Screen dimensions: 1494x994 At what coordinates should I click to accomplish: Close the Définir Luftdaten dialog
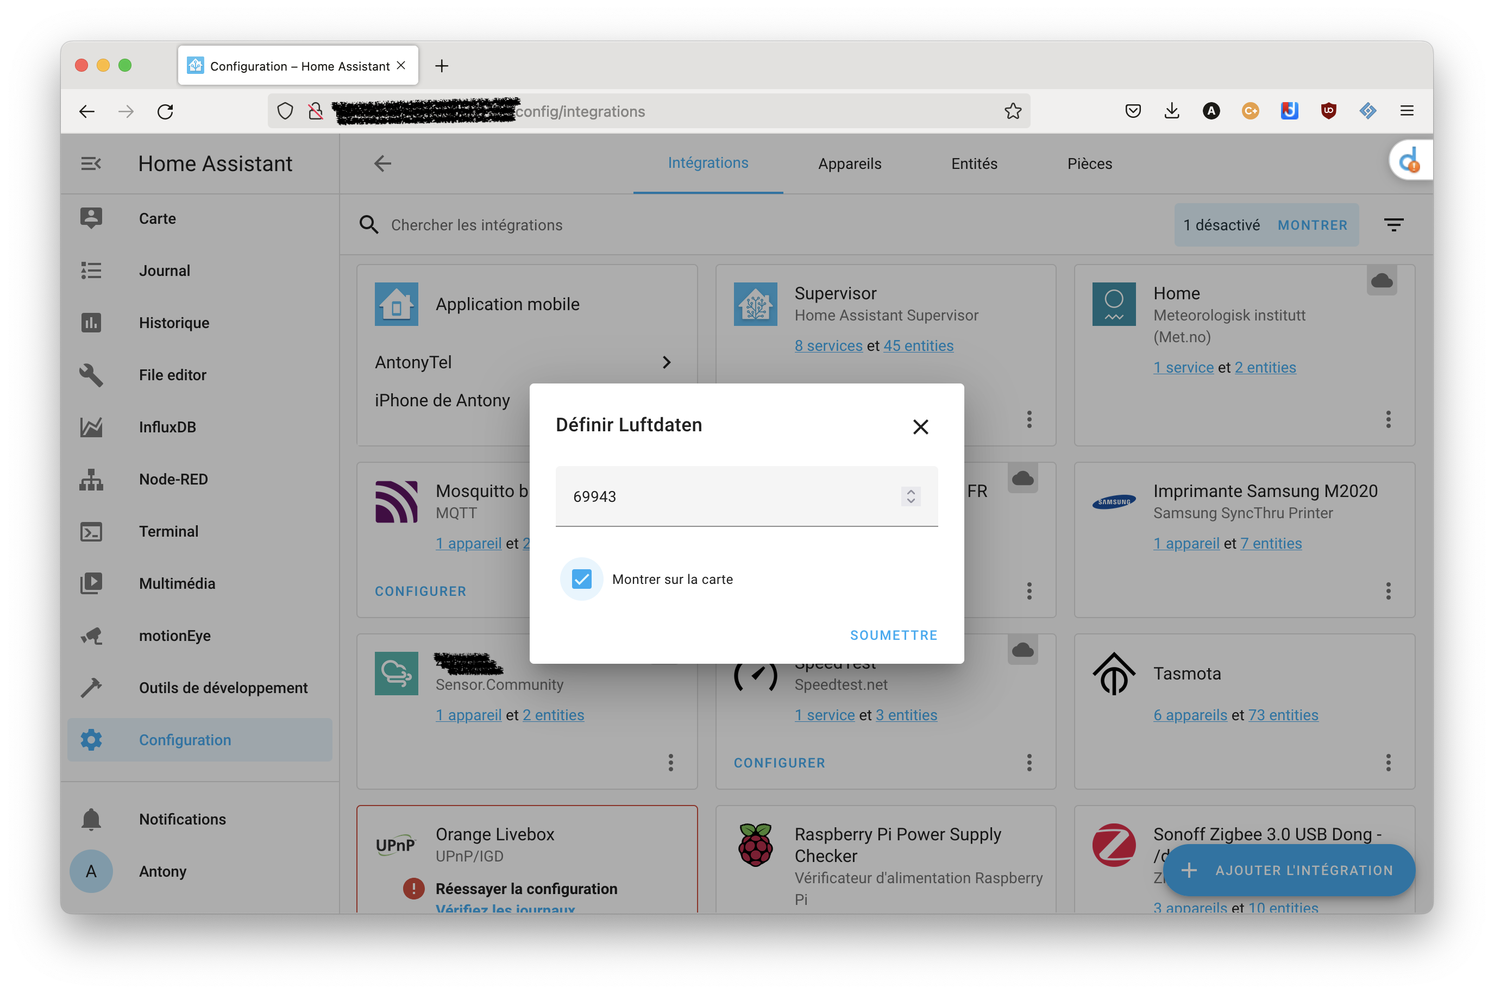920,426
